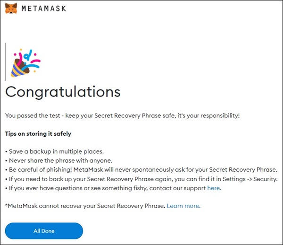Click the MetaMask fox logo icon
283x245 pixels.
pyautogui.click(x=11, y=9)
